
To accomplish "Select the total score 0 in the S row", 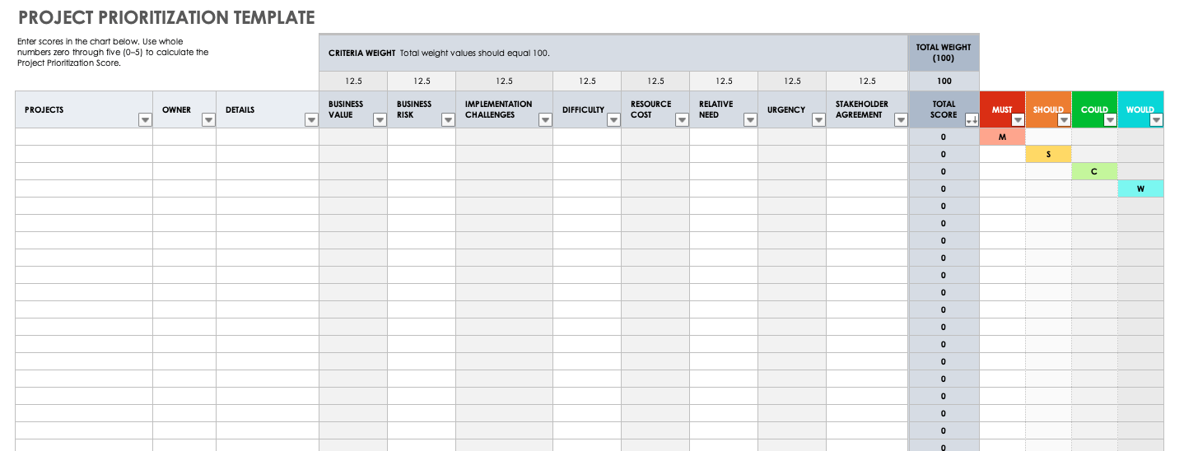I will [x=944, y=155].
